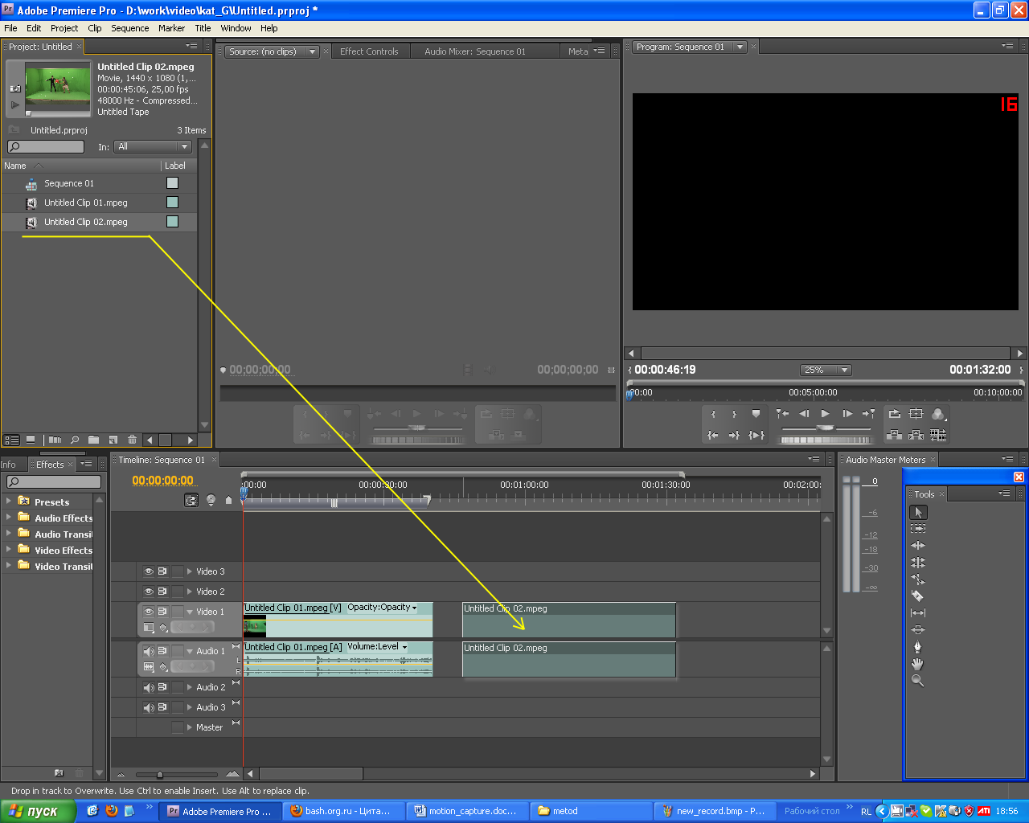Screen dimensions: 1029x823
Task: Expand the Video 2 track
Action: [190, 592]
